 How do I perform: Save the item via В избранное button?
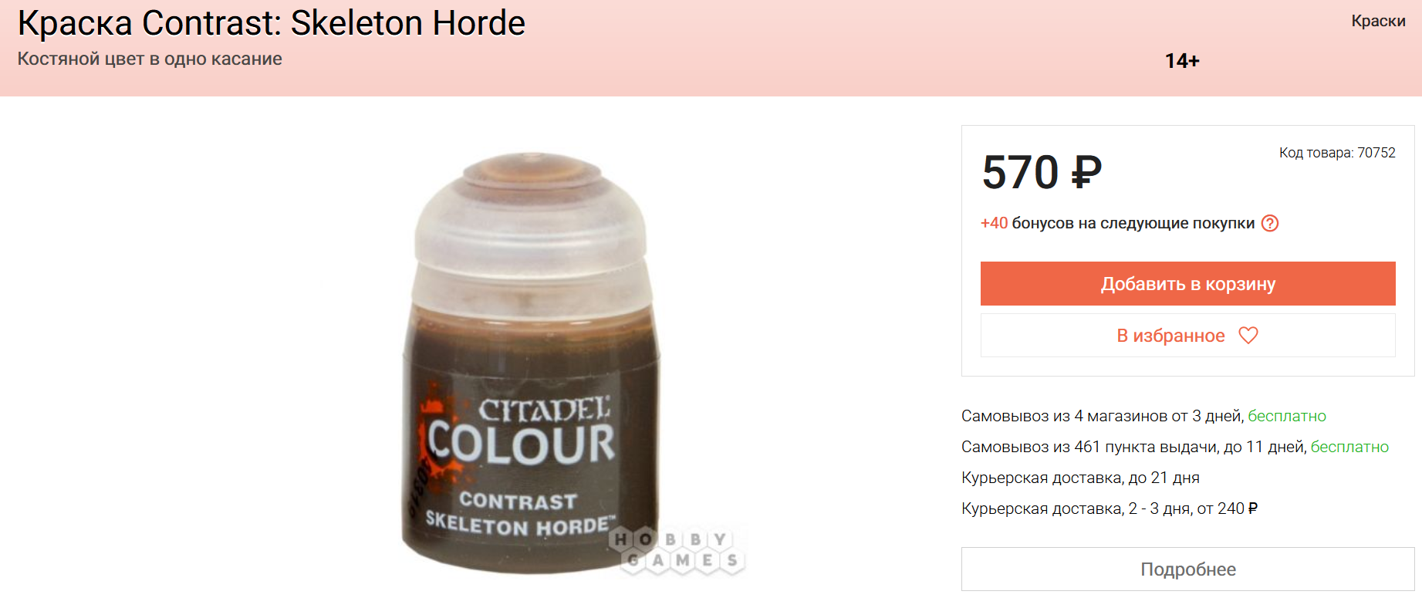pos(1187,335)
